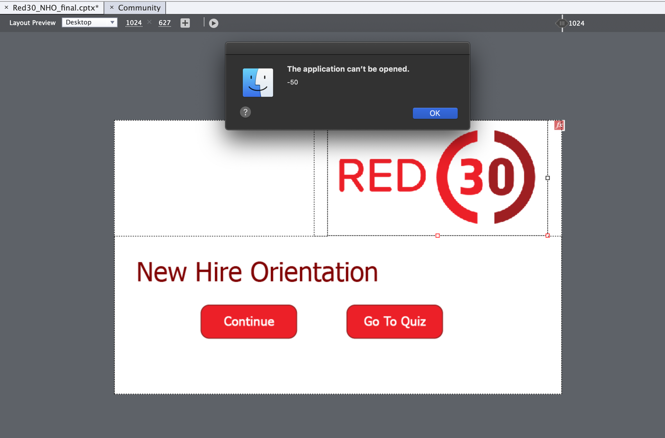The image size is (665, 438).
Task: Click the Go To Quiz button
Action: (395, 322)
